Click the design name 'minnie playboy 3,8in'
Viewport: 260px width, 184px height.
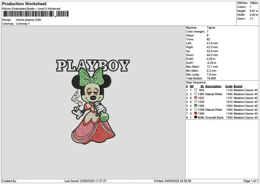tap(29, 20)
